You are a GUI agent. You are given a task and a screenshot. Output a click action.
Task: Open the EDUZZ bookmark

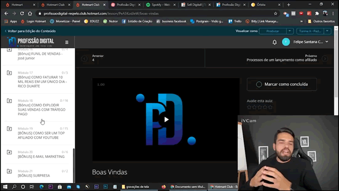tap(92, 21)
